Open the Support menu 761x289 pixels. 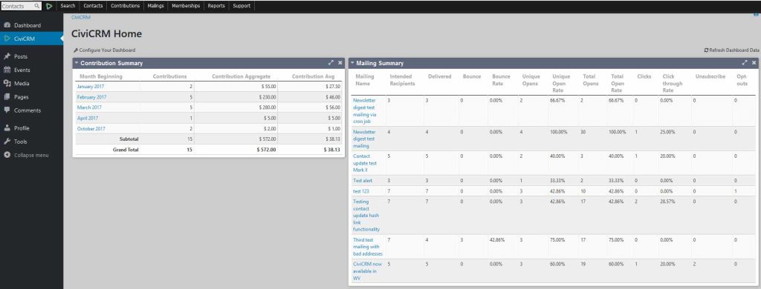point(242,6)
